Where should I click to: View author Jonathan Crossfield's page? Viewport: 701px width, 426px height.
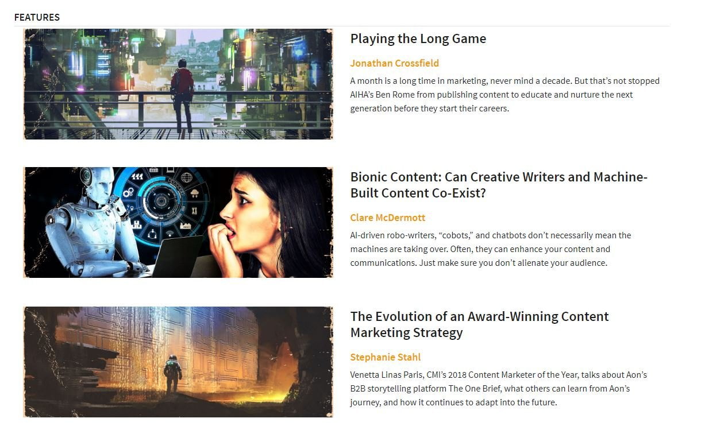pos(395,63)
